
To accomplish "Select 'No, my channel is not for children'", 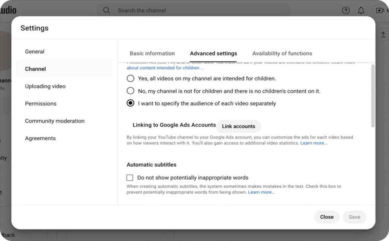I will tap(130, 91).
